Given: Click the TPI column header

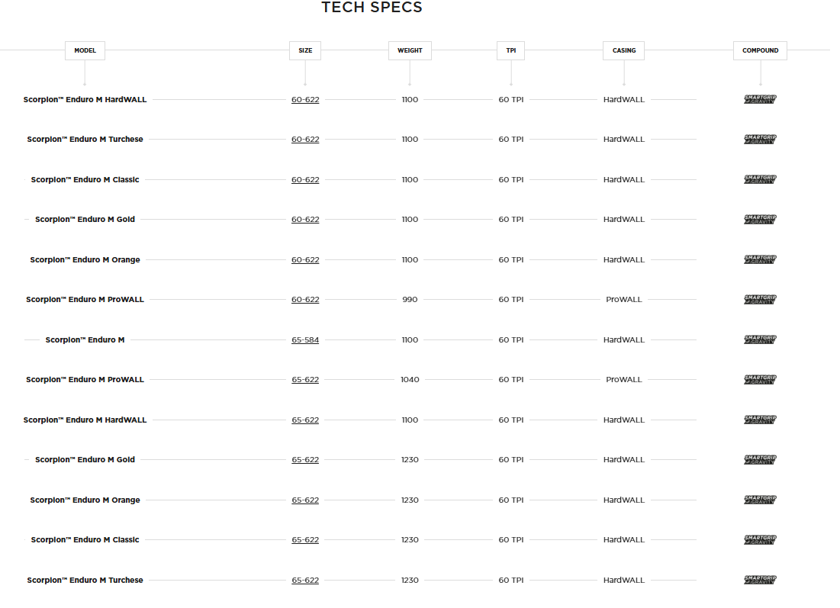Looking at the screenshot, I should coord(511,50).
